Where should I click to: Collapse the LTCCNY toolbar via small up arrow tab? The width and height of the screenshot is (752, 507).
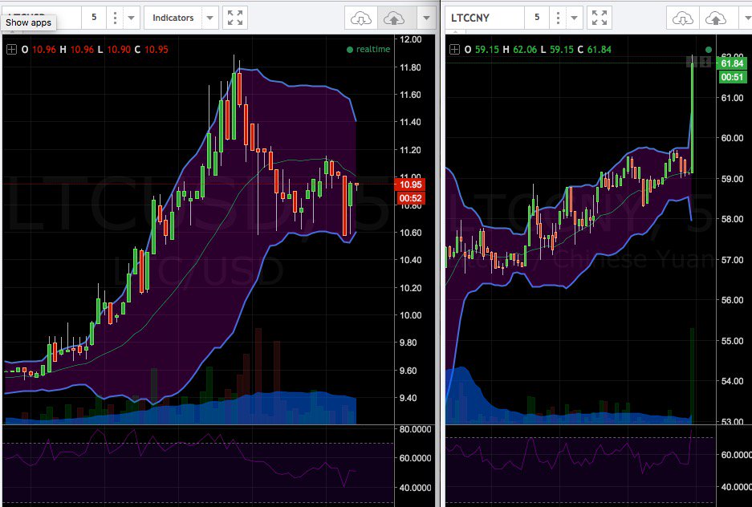[456, 32]
